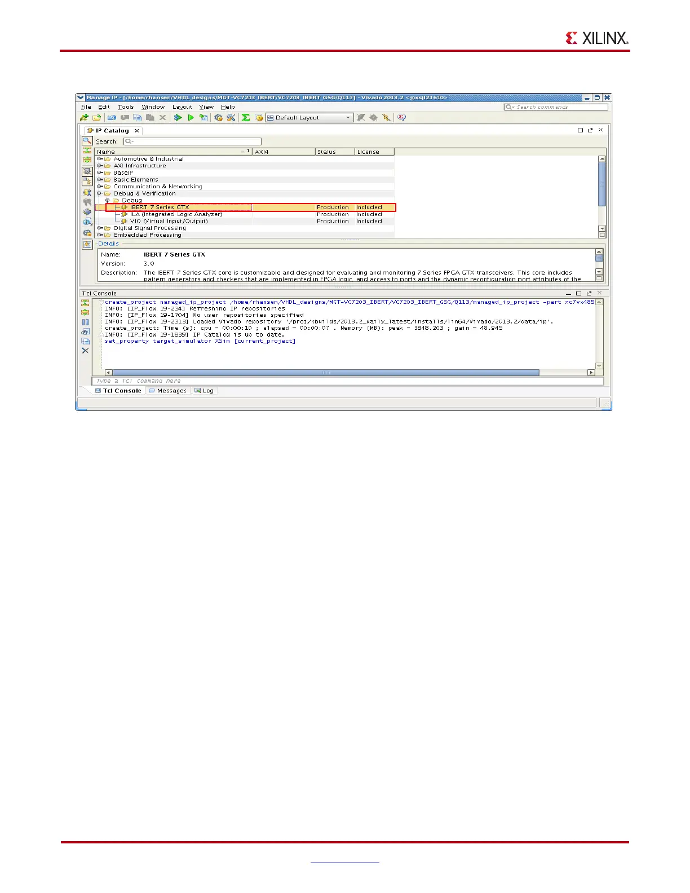The width and height of the screenshot is (690, 893).
Task: Click the Undo toolbar icon
Action: click(x=112, y=117)
